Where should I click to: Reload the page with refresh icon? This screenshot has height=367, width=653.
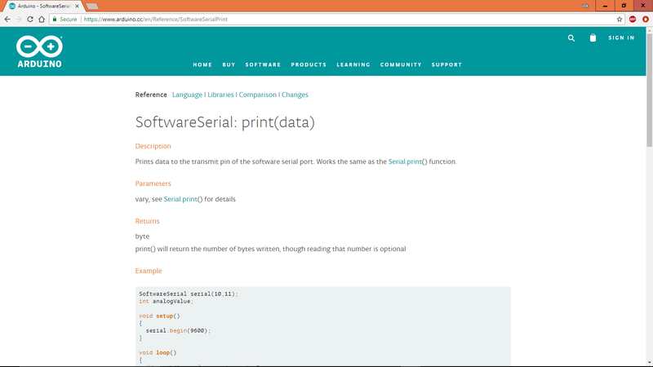(x=30, y=19)
